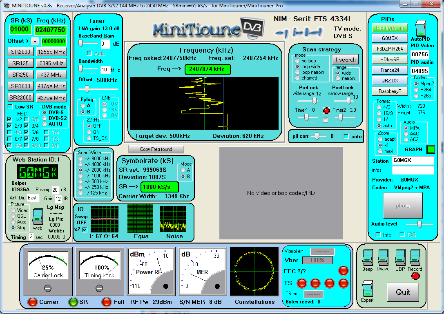Click the Timing Lock meter adjust knob
The width and height of the screenshot is (444, 314).
99,288
